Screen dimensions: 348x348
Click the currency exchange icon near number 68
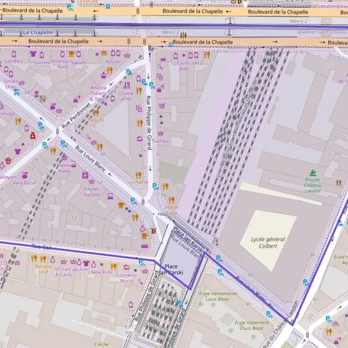click(42, 99)
